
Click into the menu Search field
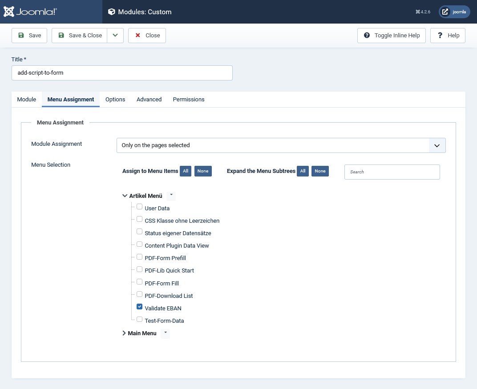click(392, 172)
